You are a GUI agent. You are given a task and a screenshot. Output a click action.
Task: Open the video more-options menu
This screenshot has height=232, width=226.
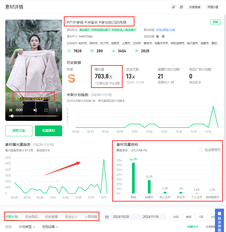point(57,110)
